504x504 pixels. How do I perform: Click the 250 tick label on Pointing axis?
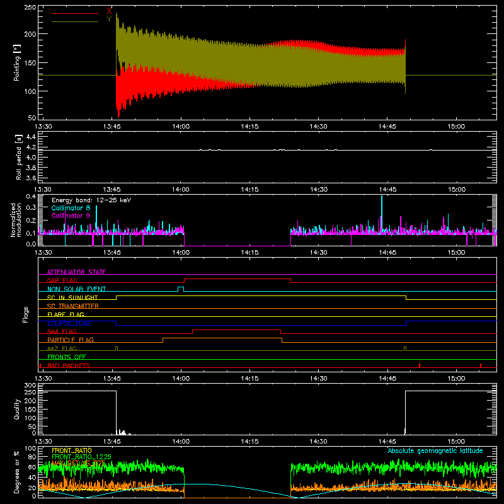tap(30, 8)
